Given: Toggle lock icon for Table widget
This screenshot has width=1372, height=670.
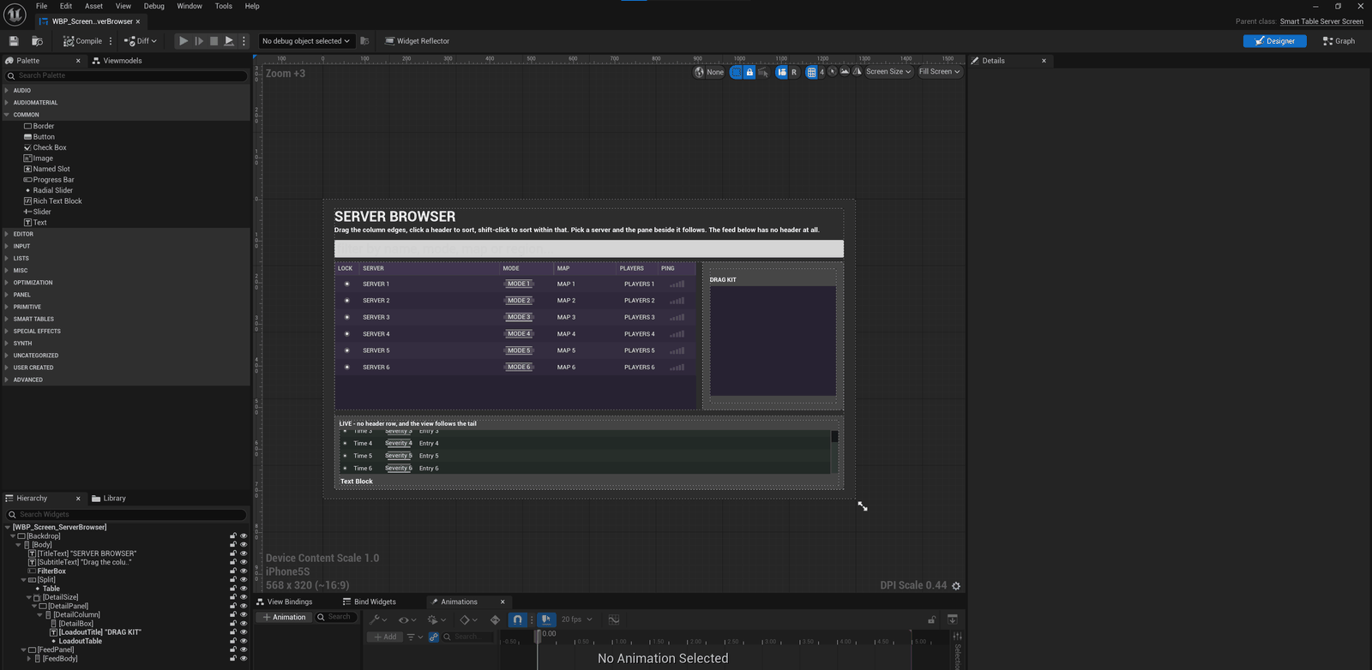Looking at the screenshot, I should 232,589.
